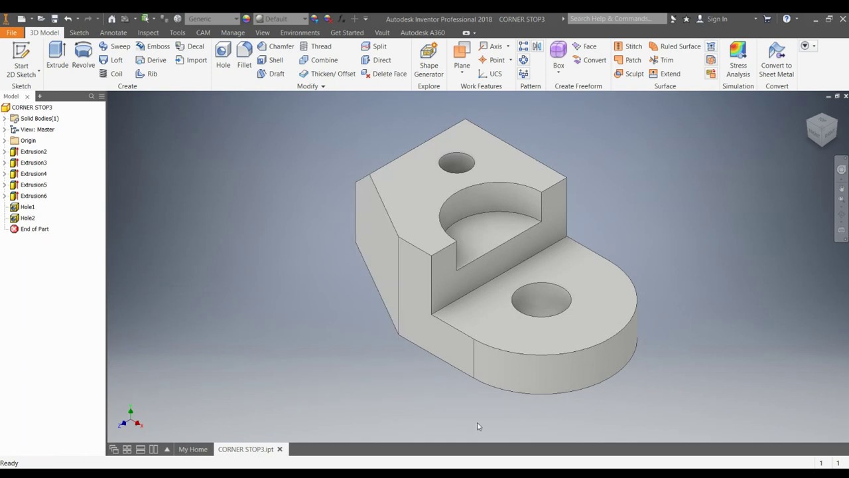The image size is (849, 478).
Task: Expand the Origin folder
Action: pyautogui.click(x=5, y=141)
